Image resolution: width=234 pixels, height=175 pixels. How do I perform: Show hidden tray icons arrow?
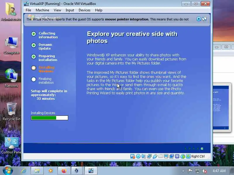pyautogui.click(x=183, y=171)
